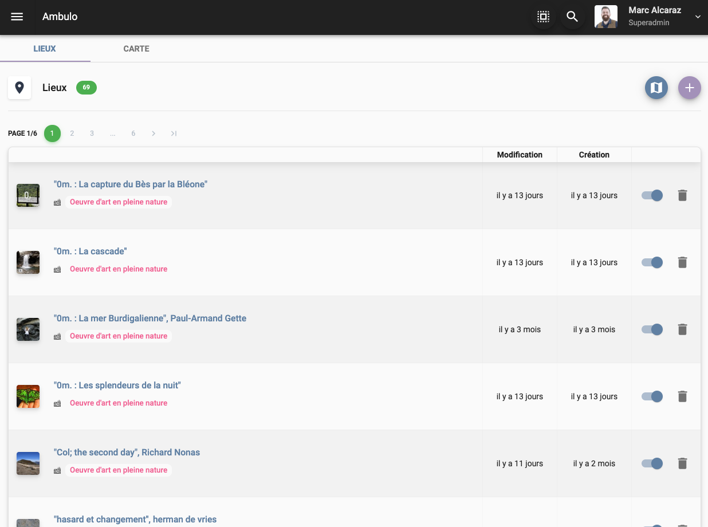This screenshot has height=527, width=708.
Task: Select the LIEUX tab
Action: [x=45, y=49]
